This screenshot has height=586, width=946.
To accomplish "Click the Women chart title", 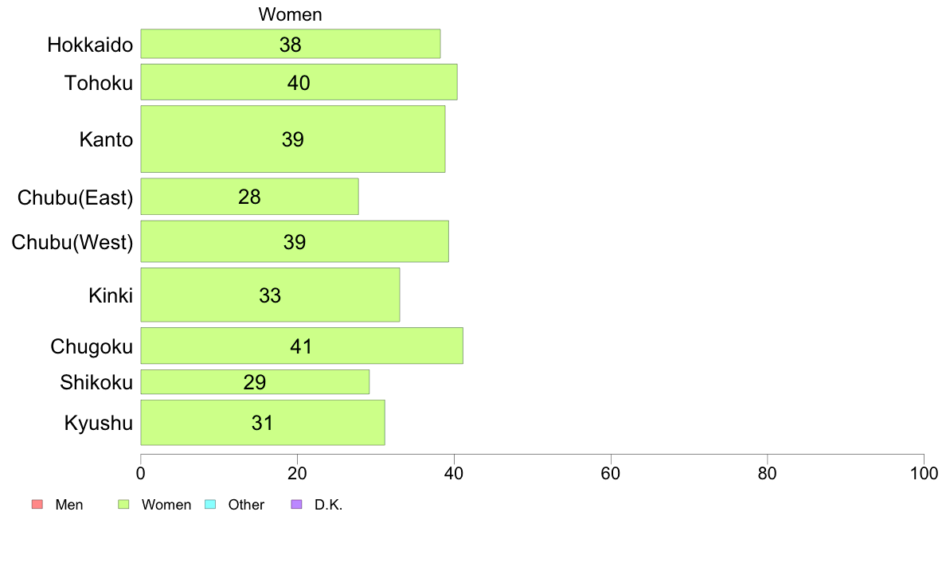I will click(290, 14).
